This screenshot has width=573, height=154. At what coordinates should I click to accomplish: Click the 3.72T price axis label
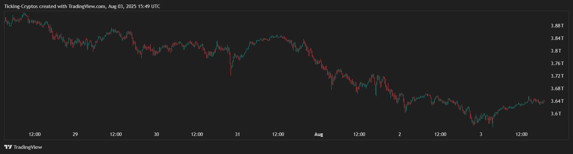[557, 76]
